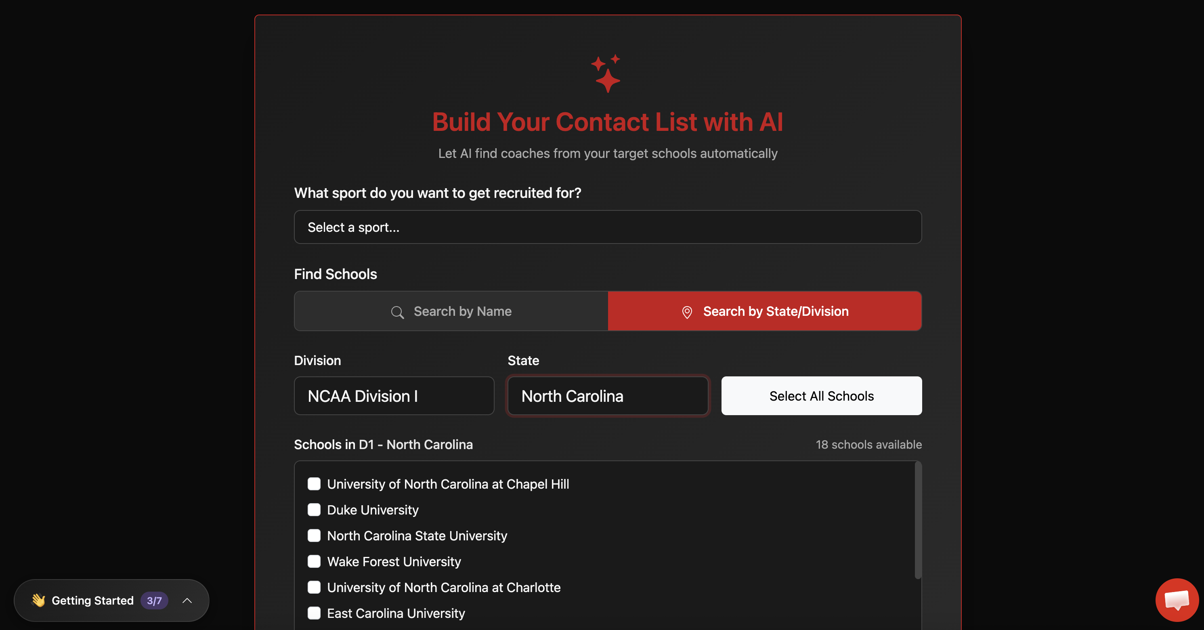Image resolution: width=1204 pixels, height=630 pixels.
Task: Click the location pin icon
Action: pos(687,312)
